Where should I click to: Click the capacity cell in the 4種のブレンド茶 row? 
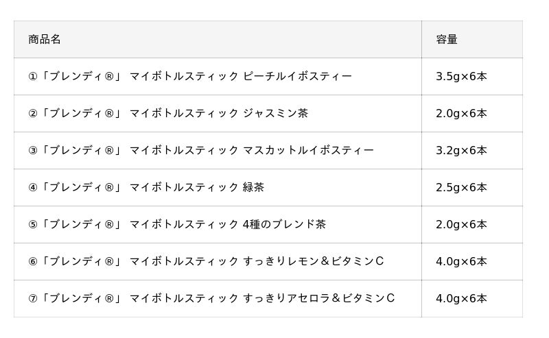click(x=461, y=224)
